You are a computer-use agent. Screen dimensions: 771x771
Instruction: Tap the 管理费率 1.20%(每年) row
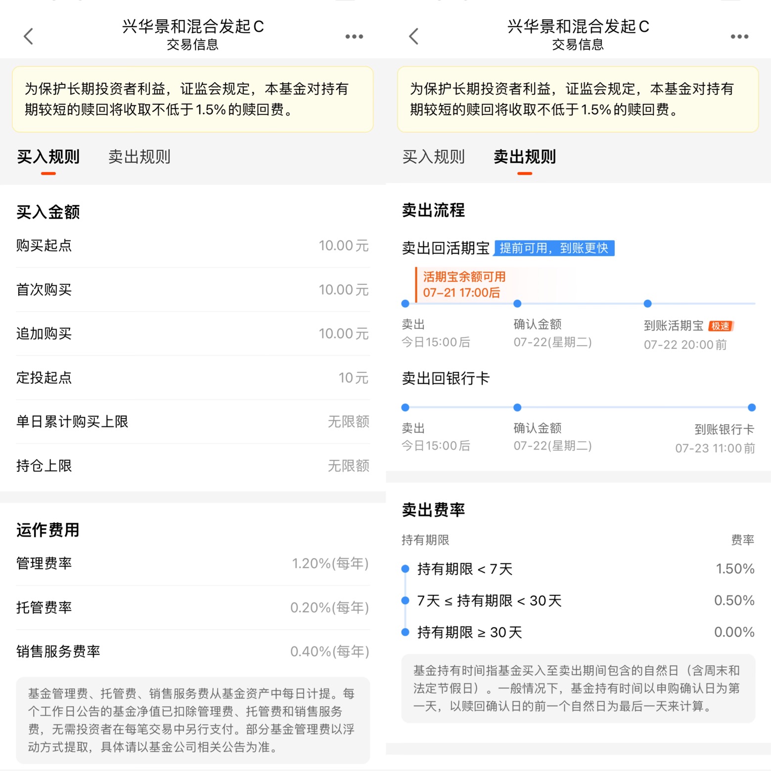pos(193,564)
